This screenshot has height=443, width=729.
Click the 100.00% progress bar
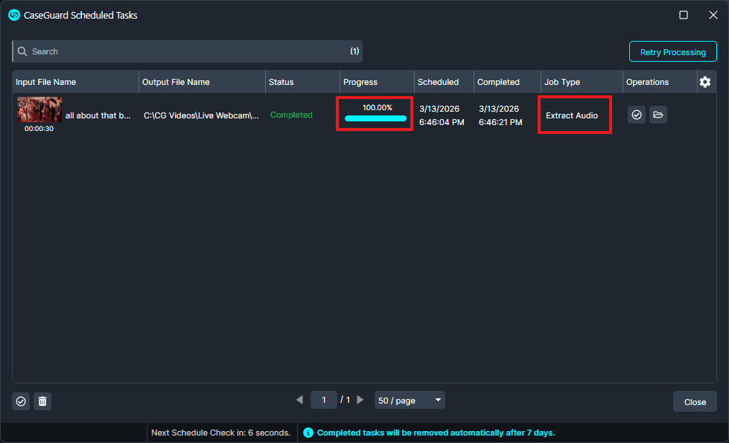pyautogui.click(x=375, y=118)
